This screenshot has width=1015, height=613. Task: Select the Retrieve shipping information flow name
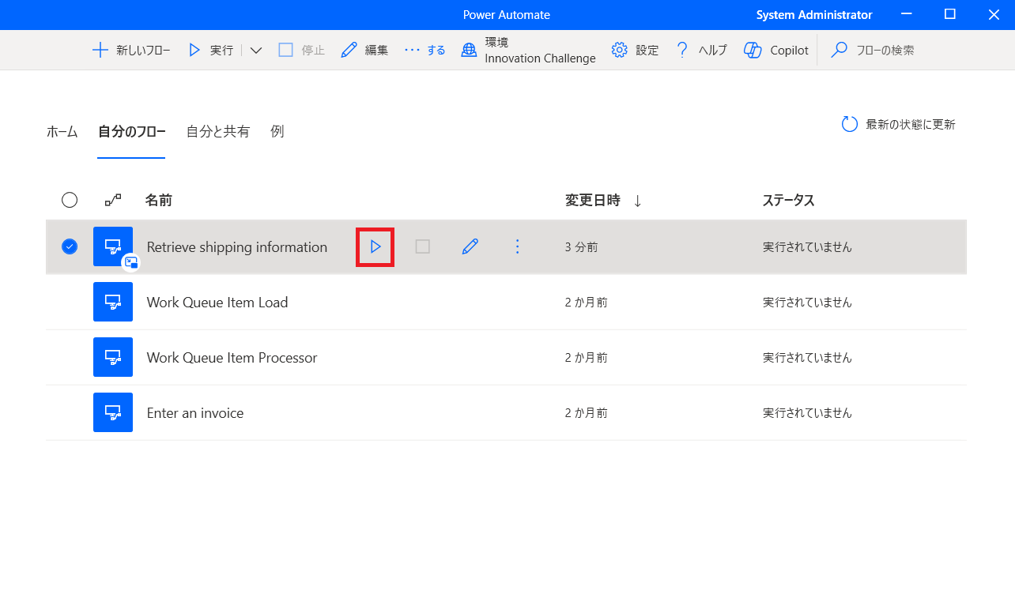pyautogui.click(x=237, y=247)
